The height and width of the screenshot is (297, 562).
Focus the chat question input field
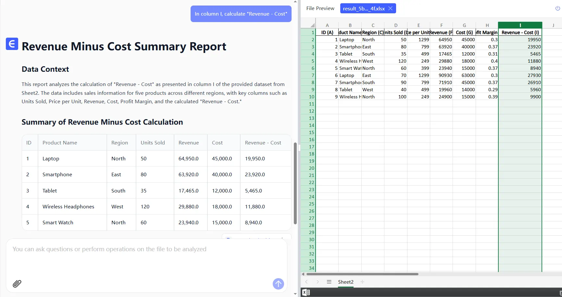tap(146, 260)
